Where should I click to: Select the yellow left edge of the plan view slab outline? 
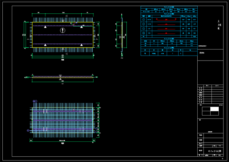click(32, 35)
